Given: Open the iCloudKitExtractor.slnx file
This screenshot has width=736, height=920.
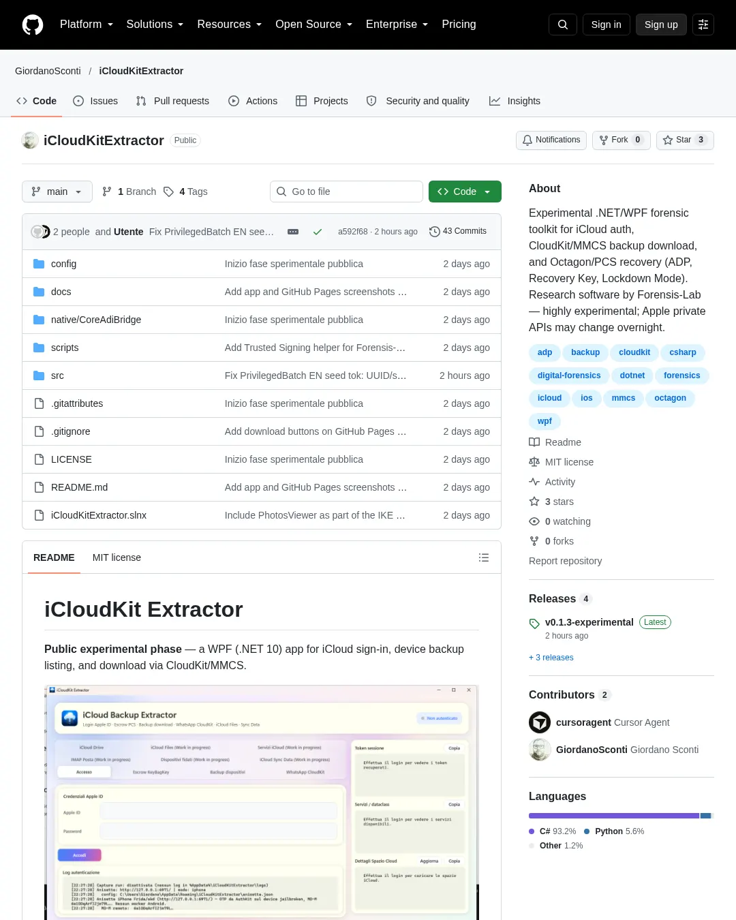Looking at the screenshot, I should [99, 515].
